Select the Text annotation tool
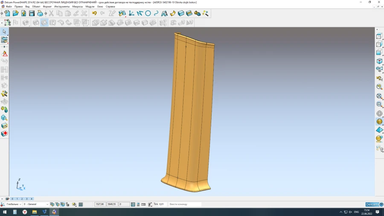 point(164,13)
